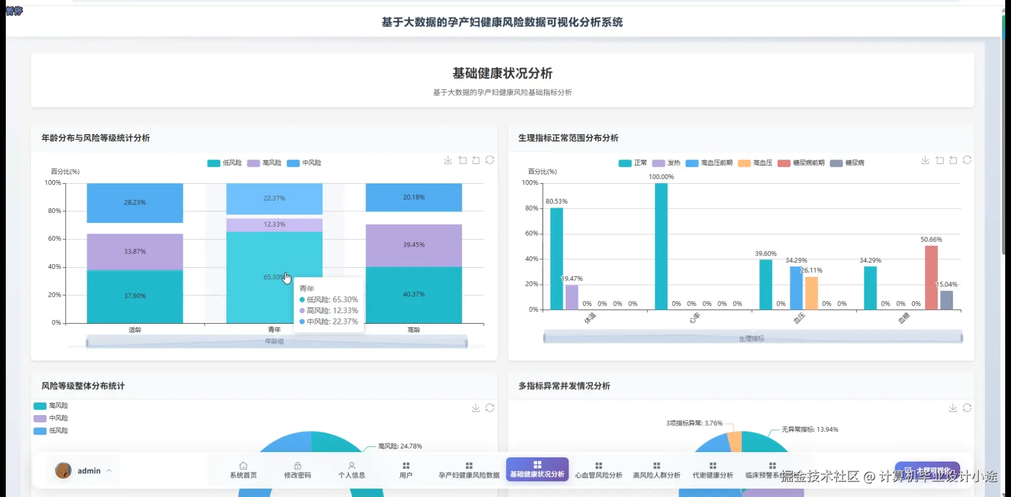Switch to 高风险人群分析
The image size is (1011, 497).
(x=657, y=470)
